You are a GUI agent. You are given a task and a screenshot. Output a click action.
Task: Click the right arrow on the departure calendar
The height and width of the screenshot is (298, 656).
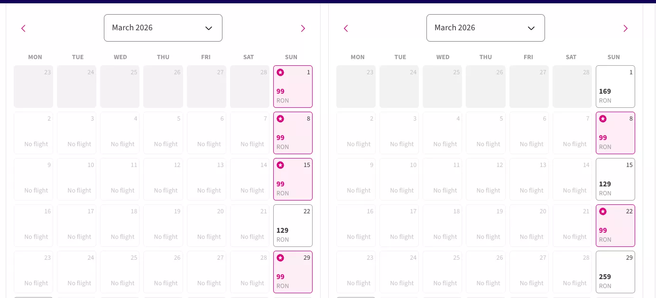coord(303,28)
